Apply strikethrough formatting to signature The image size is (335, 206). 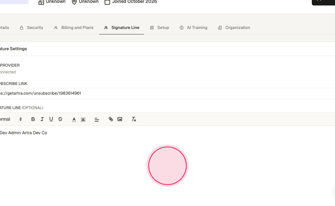pos(60,119)
